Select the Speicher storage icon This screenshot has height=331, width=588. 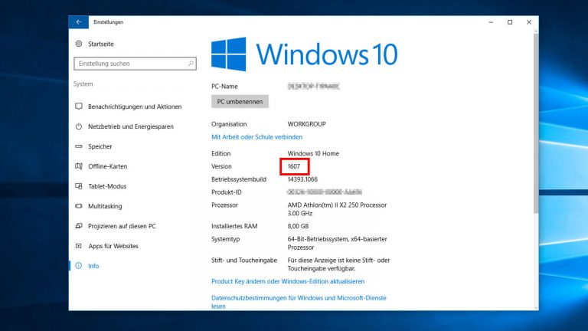[79, 146]
